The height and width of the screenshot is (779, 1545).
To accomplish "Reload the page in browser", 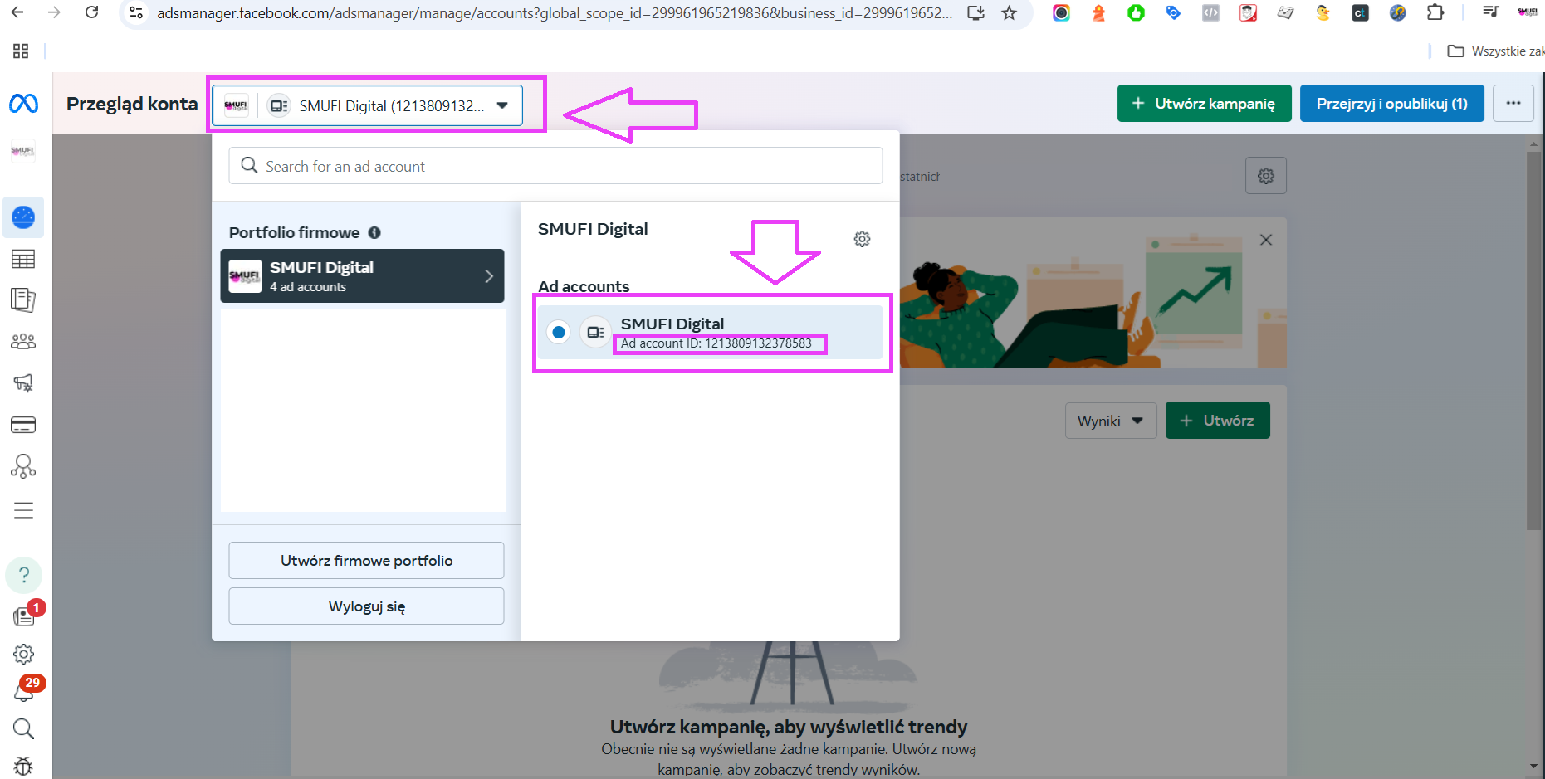I will tap(92, 12).
